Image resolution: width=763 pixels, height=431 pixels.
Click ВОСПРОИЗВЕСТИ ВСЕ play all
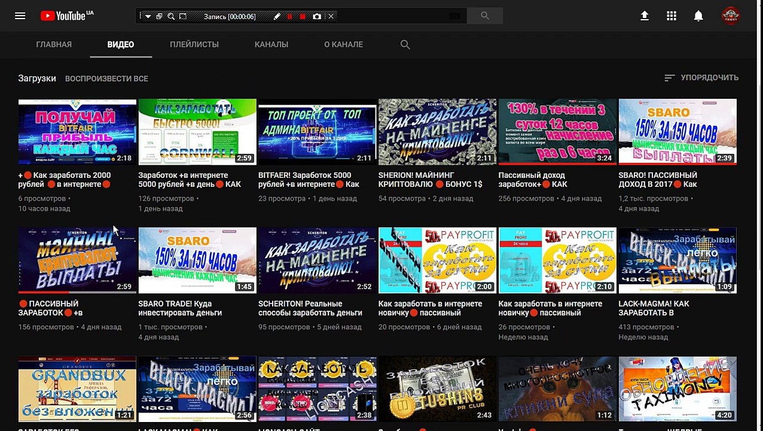click(106, 78)
